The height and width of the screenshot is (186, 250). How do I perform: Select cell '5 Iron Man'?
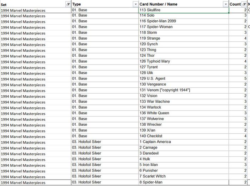tap(184, 165)
